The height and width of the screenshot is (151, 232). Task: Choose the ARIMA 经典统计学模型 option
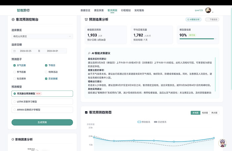pyautogui.click(x=42, y=110)
